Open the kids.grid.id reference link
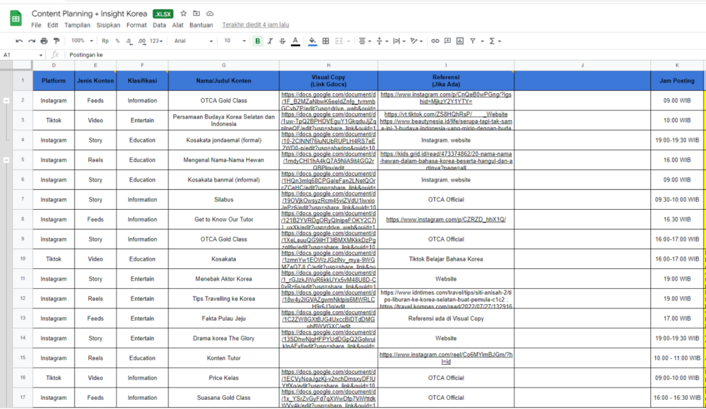 click(x=446, y=160)
